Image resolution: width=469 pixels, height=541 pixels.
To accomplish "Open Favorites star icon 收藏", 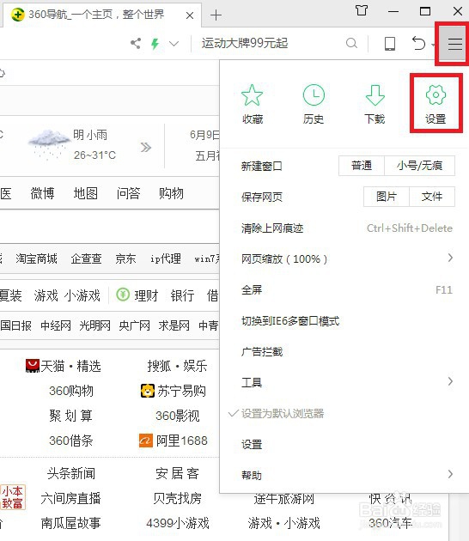I will (253, 94).
